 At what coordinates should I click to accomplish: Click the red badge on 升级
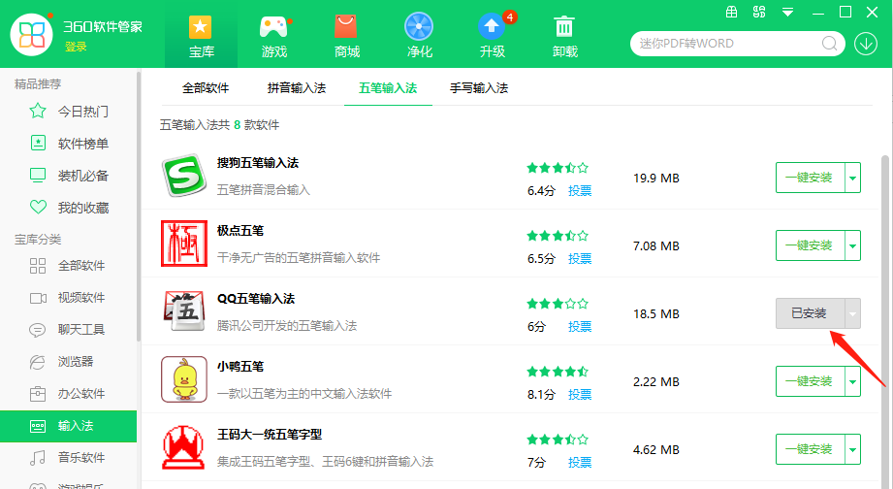coord(510,17)
